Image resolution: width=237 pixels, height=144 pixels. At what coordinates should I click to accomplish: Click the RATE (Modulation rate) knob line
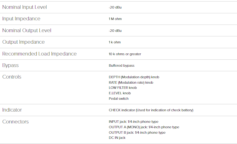point(131,82)
